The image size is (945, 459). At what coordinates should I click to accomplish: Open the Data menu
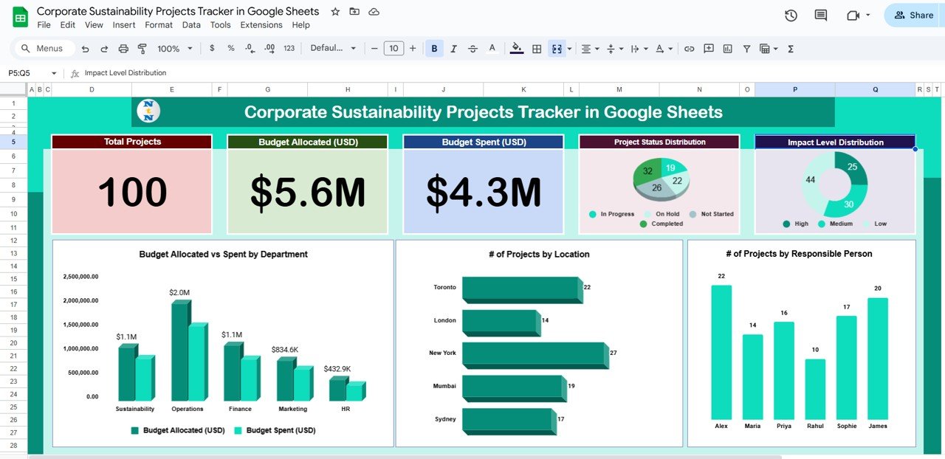pyautogui.click(x=191, y=24)
